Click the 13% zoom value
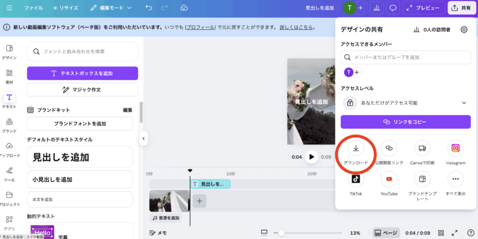This screenshot has width=478, height=239. click(355, 233)
